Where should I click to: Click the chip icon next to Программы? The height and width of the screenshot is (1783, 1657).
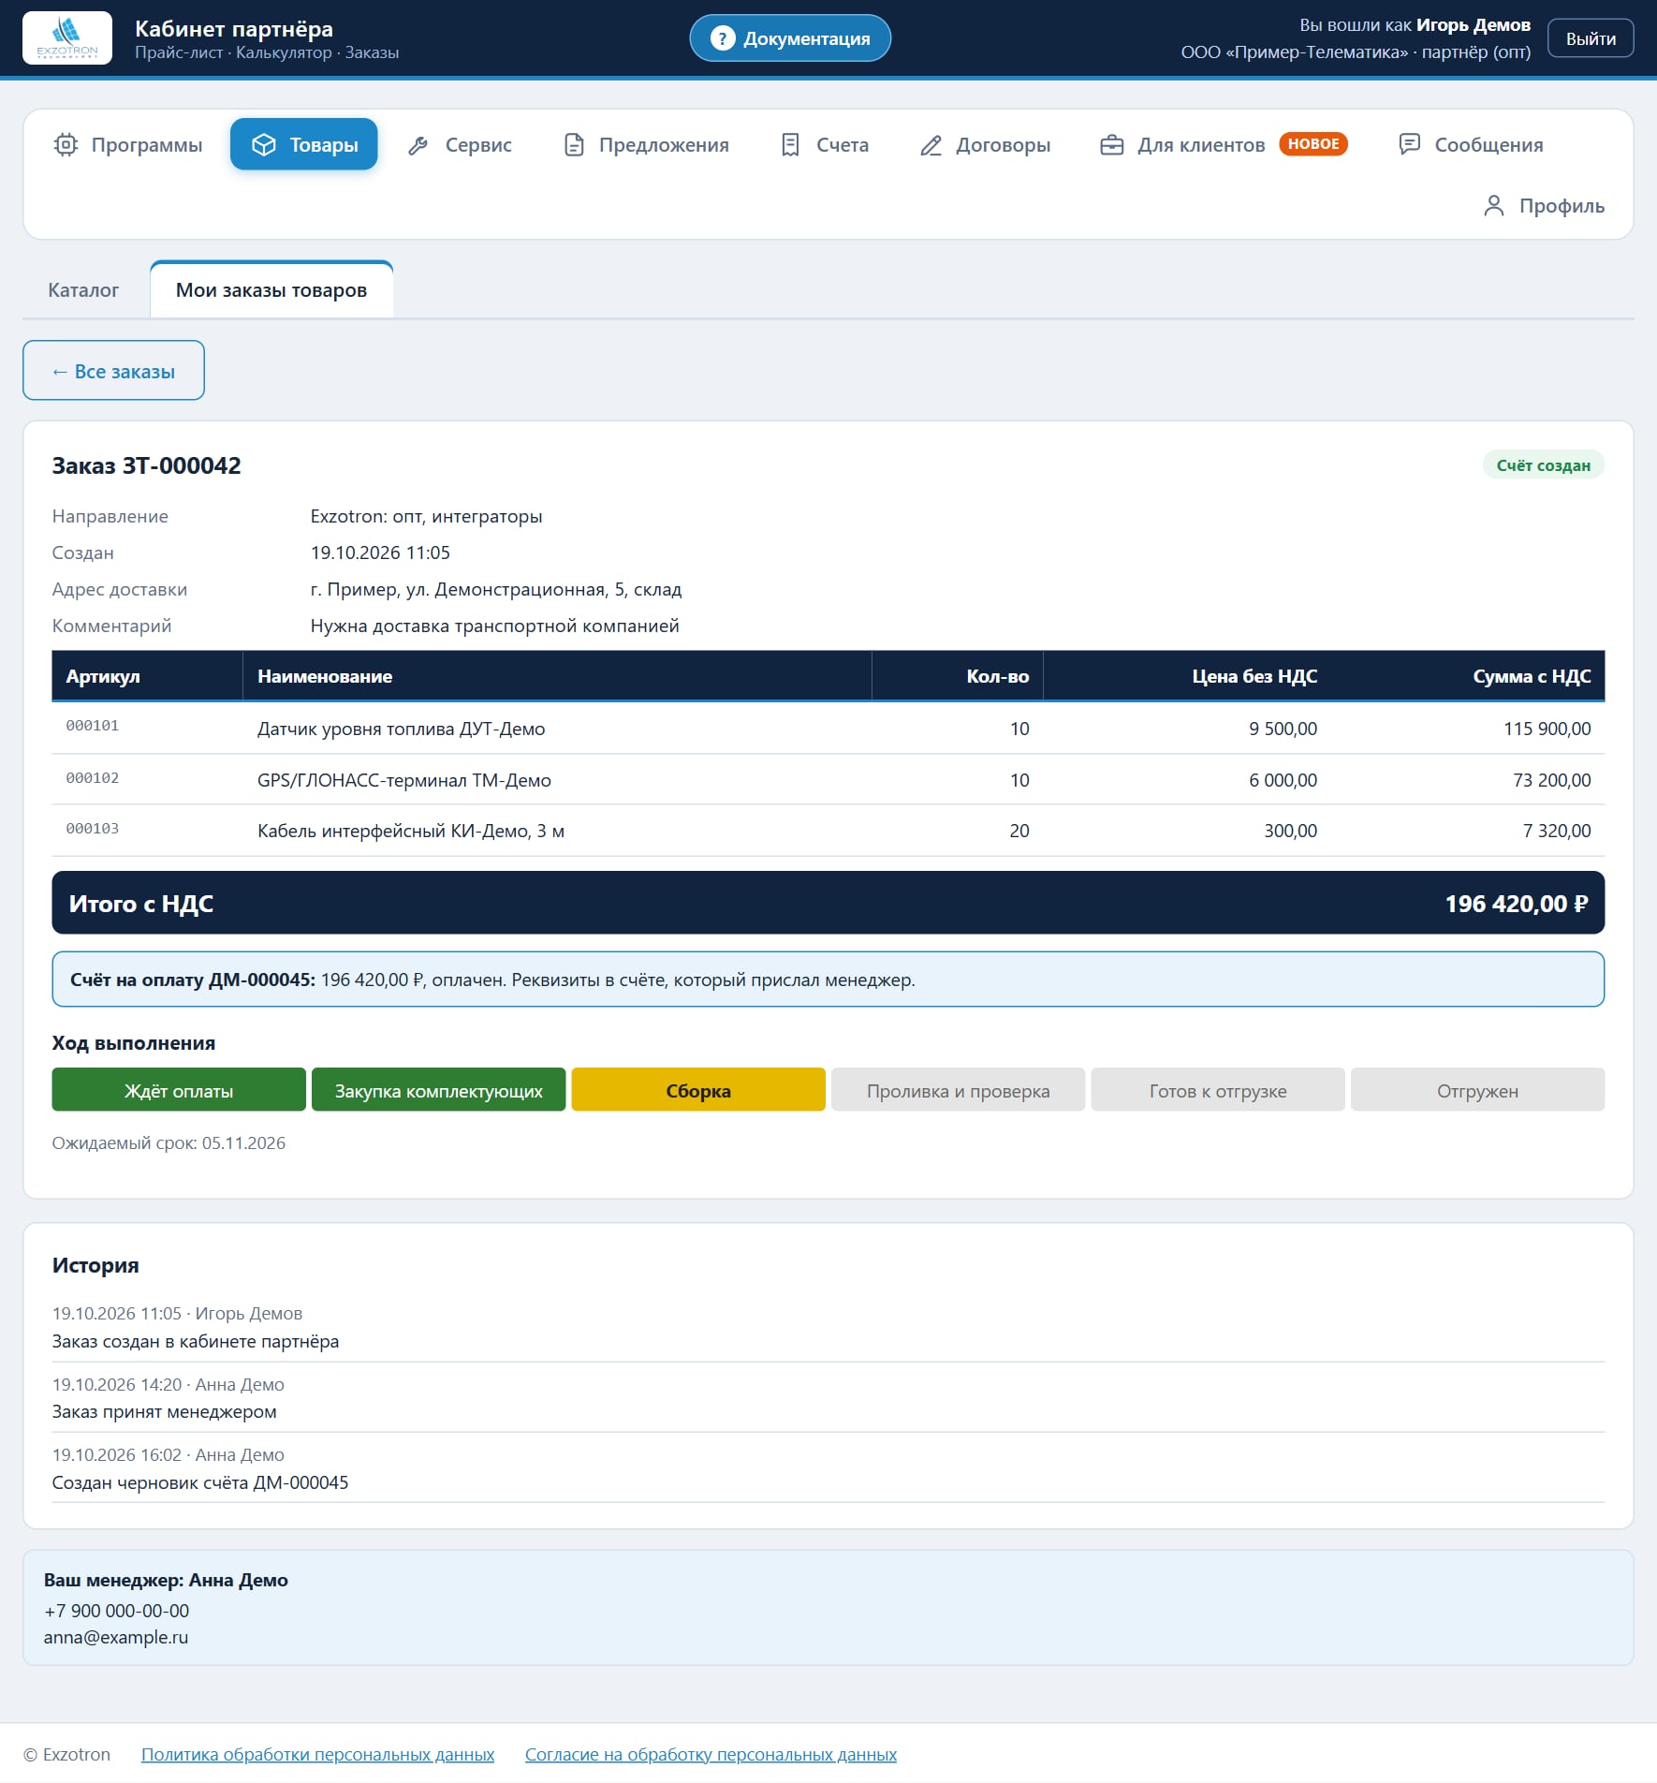pos(66,145)
